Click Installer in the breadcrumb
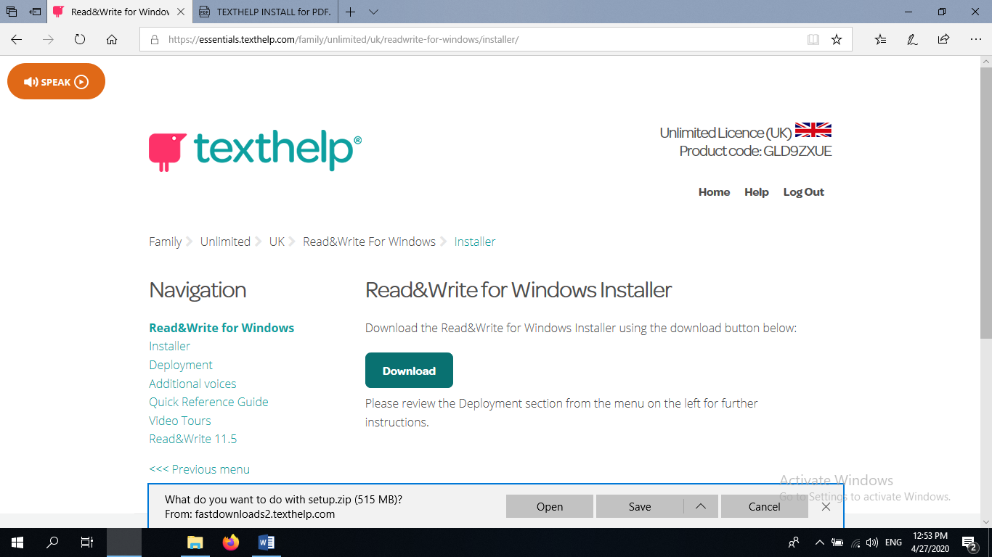The image size is (992, 557). tap(475, 242)
